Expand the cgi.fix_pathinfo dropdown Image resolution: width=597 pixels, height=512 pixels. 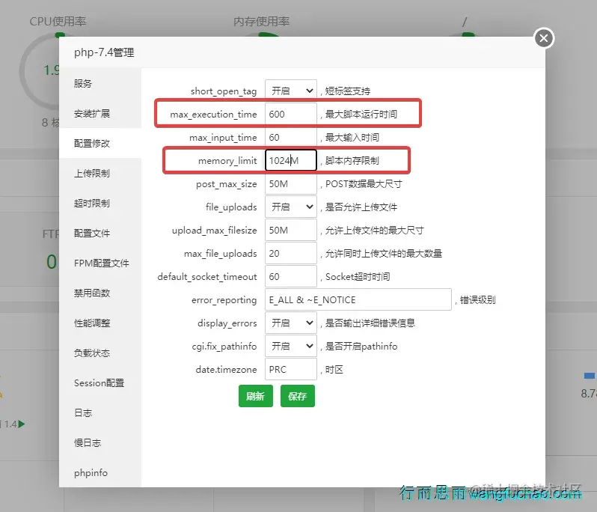click(291, 347)
